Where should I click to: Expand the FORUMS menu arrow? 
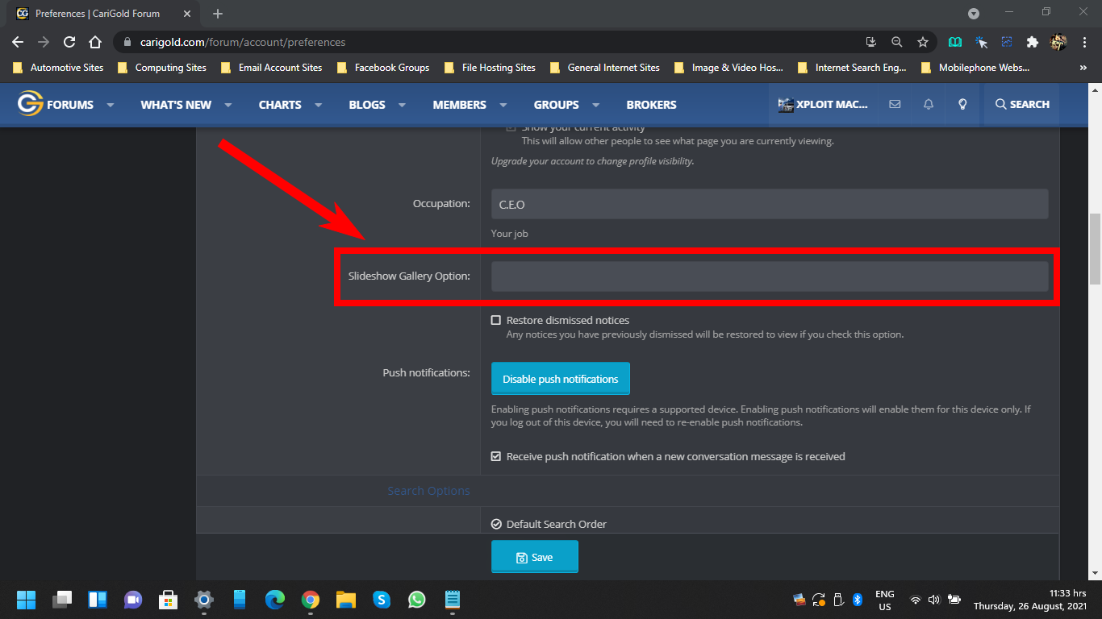click(x=111, y=105)
